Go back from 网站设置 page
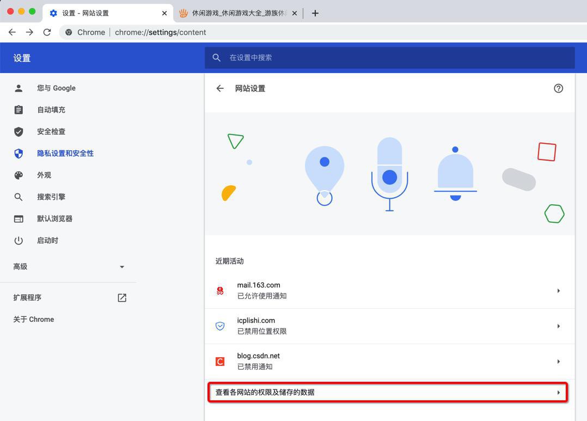Image resolution: width=587 pixels, height=421 pixels. click(220, 88)
